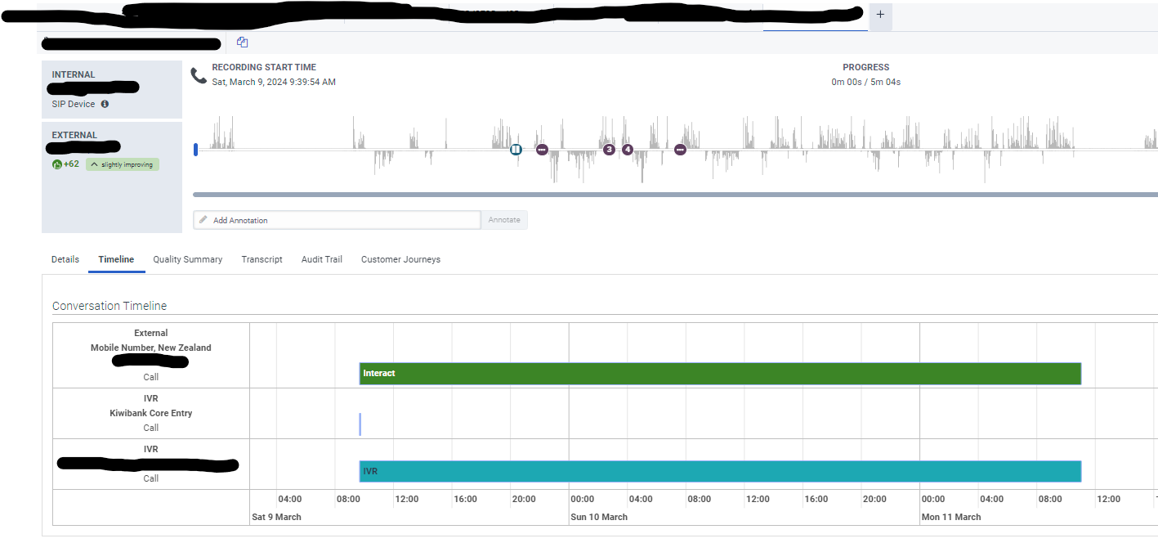Open the Customer Journeys tab
The height and width of the screenshot is (543, 1158).
coord(400,259)
